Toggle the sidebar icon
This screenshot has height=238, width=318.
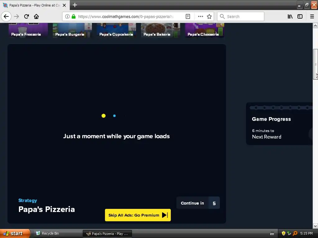click(x=300, y=16)
